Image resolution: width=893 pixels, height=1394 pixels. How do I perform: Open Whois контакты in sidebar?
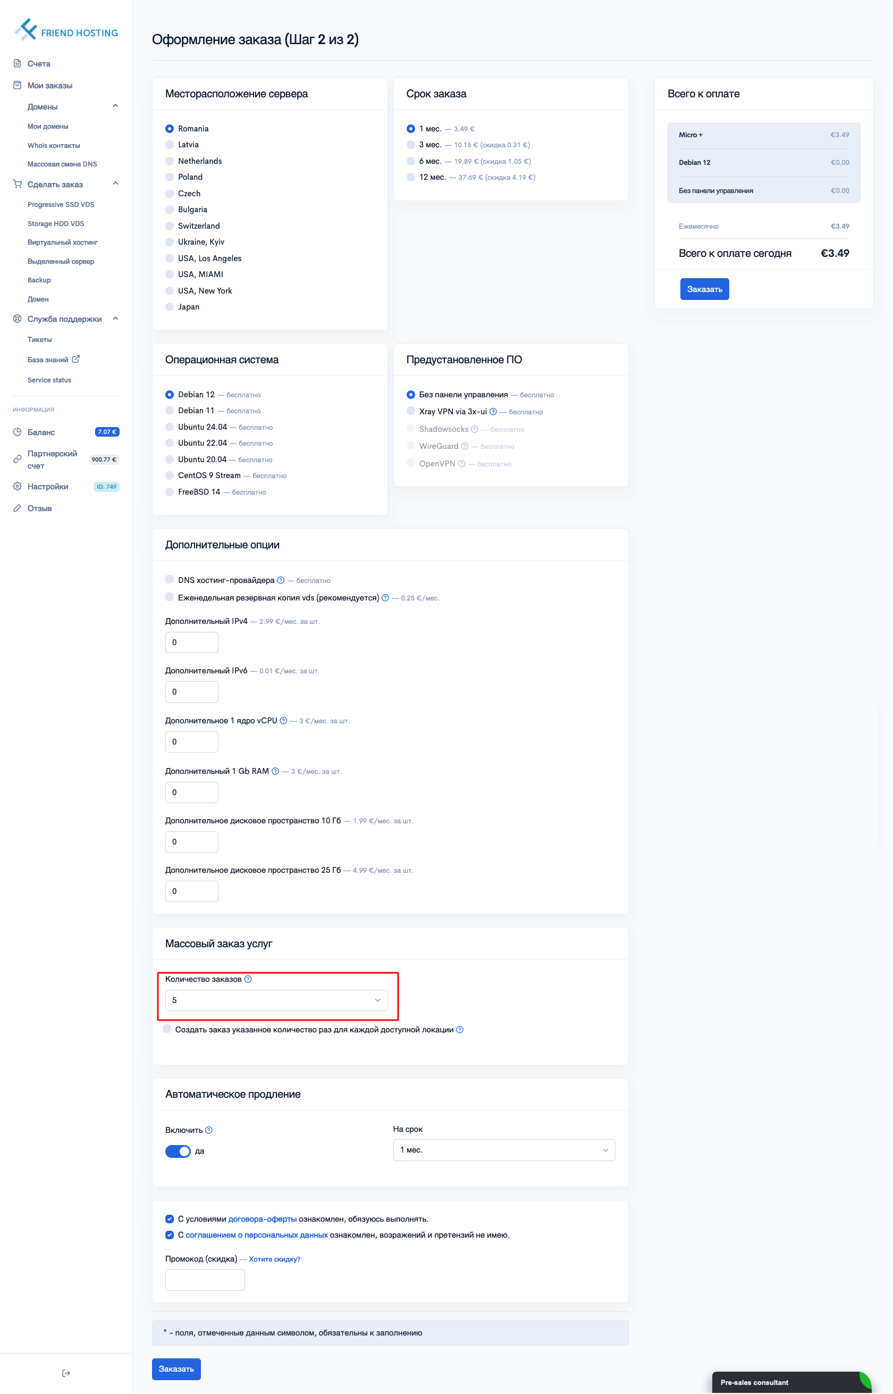(x=54, y=145)
